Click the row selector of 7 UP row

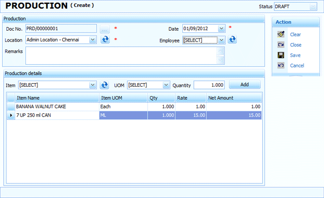[11, 115]
